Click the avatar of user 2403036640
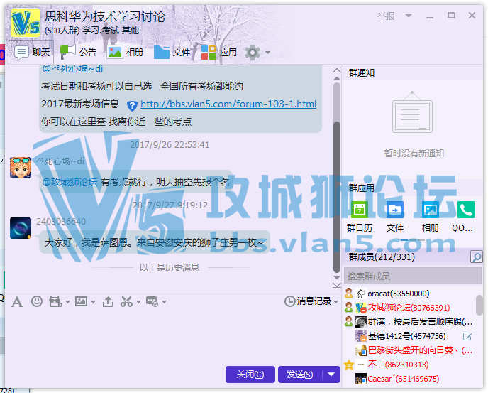488x393 pixels. coord(21,228)
